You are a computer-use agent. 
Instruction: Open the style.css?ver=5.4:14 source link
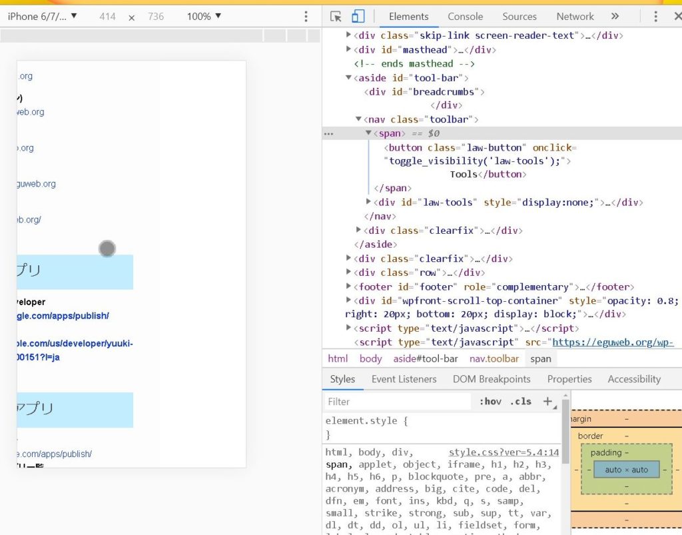tap(504, 452)
